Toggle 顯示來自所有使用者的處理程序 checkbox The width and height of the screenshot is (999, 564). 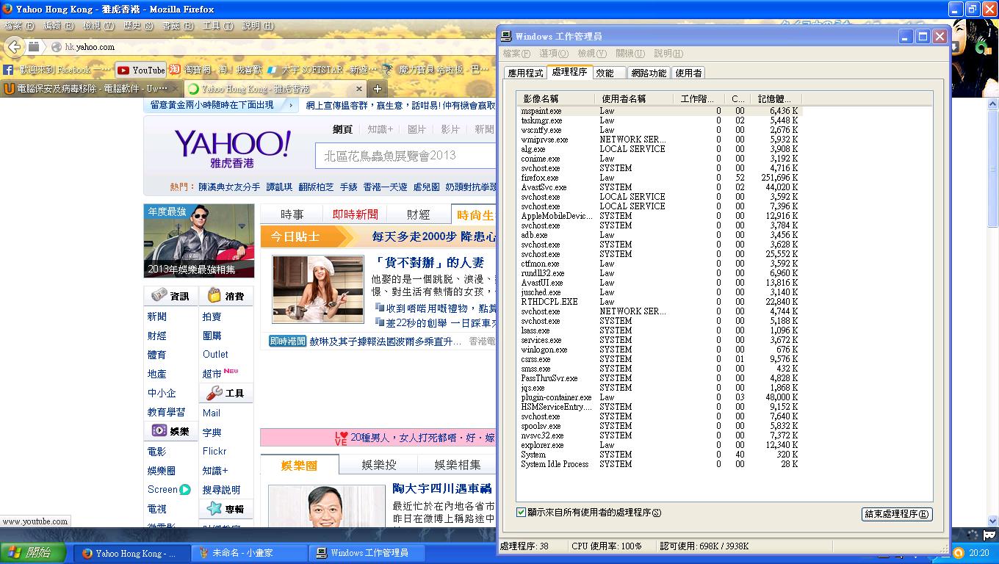pyautogui.click(x=522, y=513)
